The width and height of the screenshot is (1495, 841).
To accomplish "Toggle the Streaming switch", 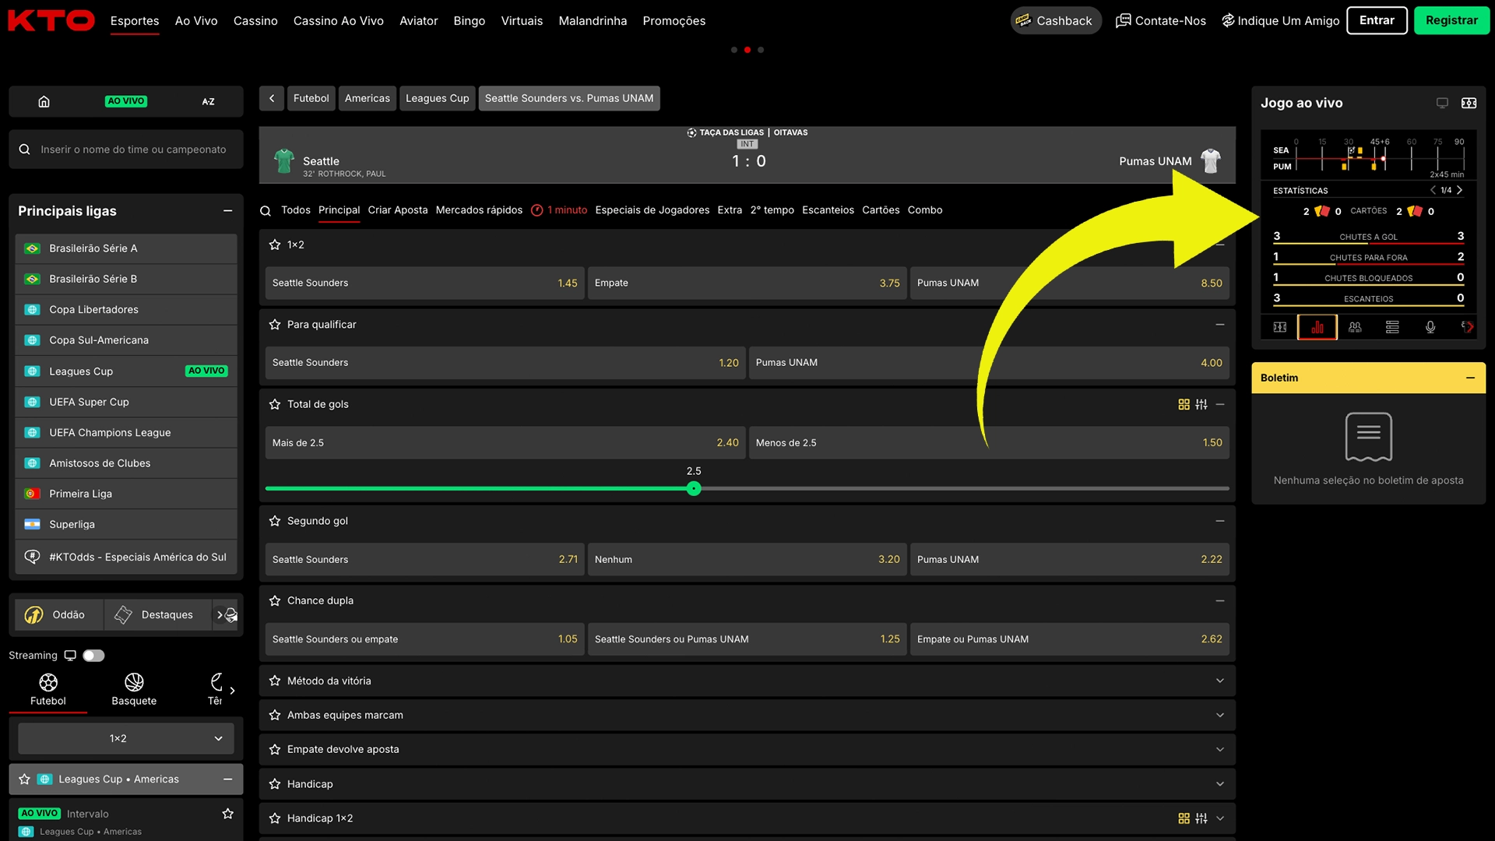I will coord(93,656).
